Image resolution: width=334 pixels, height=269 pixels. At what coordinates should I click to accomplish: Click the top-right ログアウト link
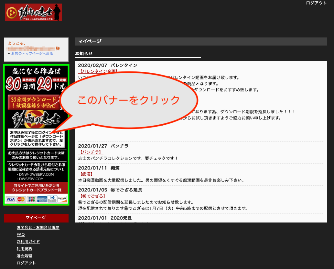[316, 3]
